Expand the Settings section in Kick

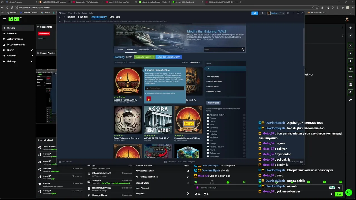(18, 61)
